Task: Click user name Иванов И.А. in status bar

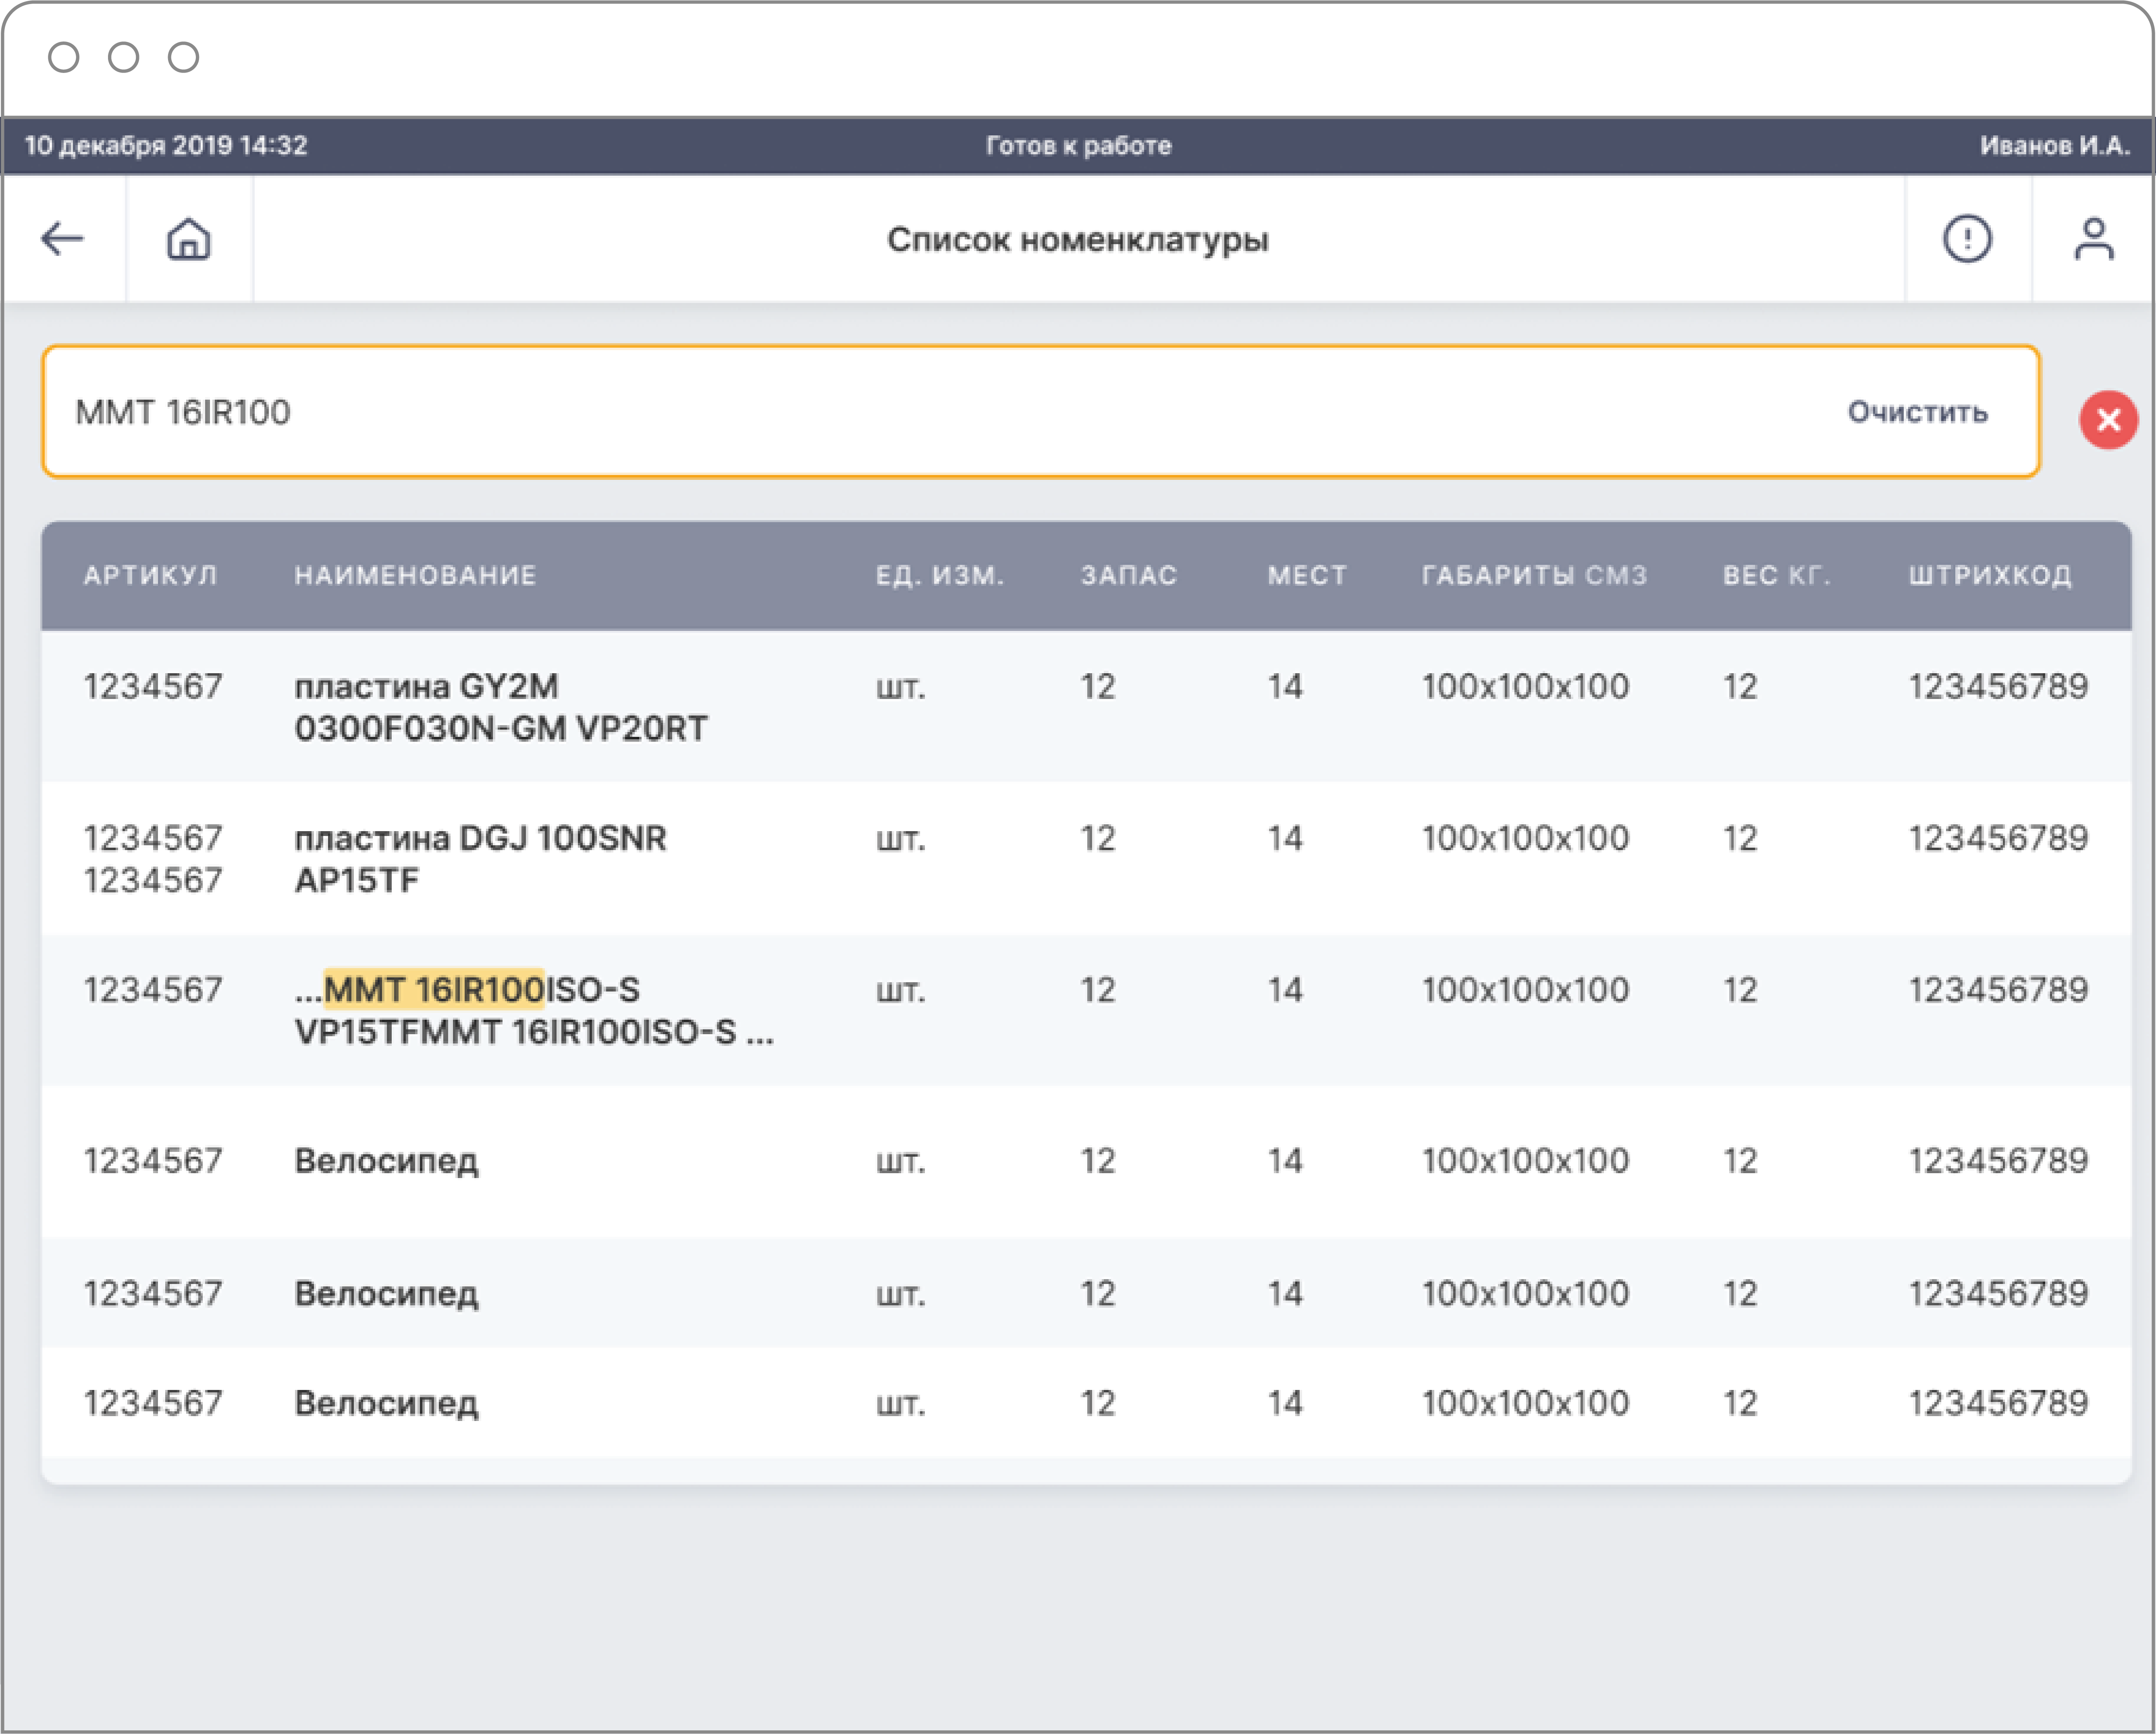Action: click(x=2054, y=145)
